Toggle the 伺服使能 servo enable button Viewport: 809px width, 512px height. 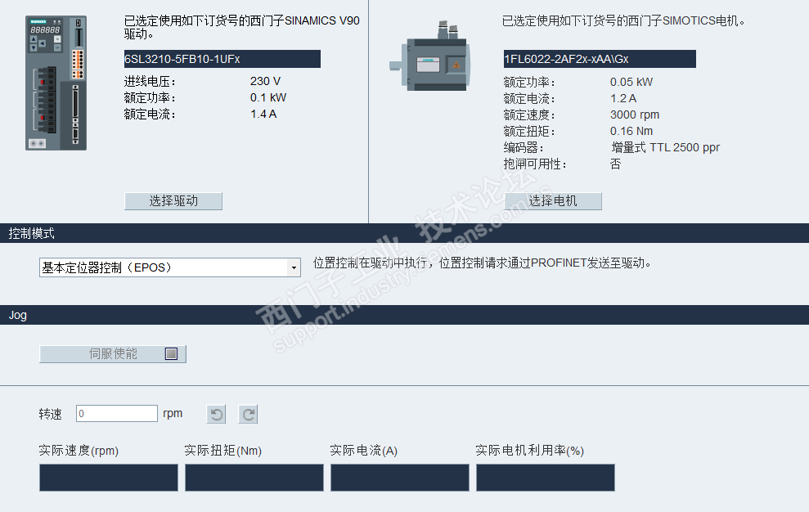coord(113,354)
